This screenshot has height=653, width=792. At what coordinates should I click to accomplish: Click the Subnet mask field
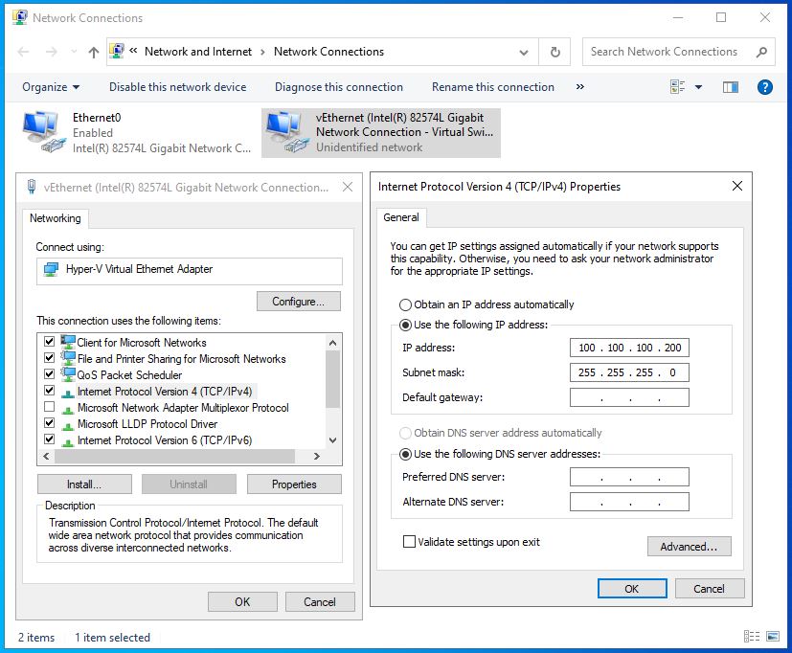629,372
